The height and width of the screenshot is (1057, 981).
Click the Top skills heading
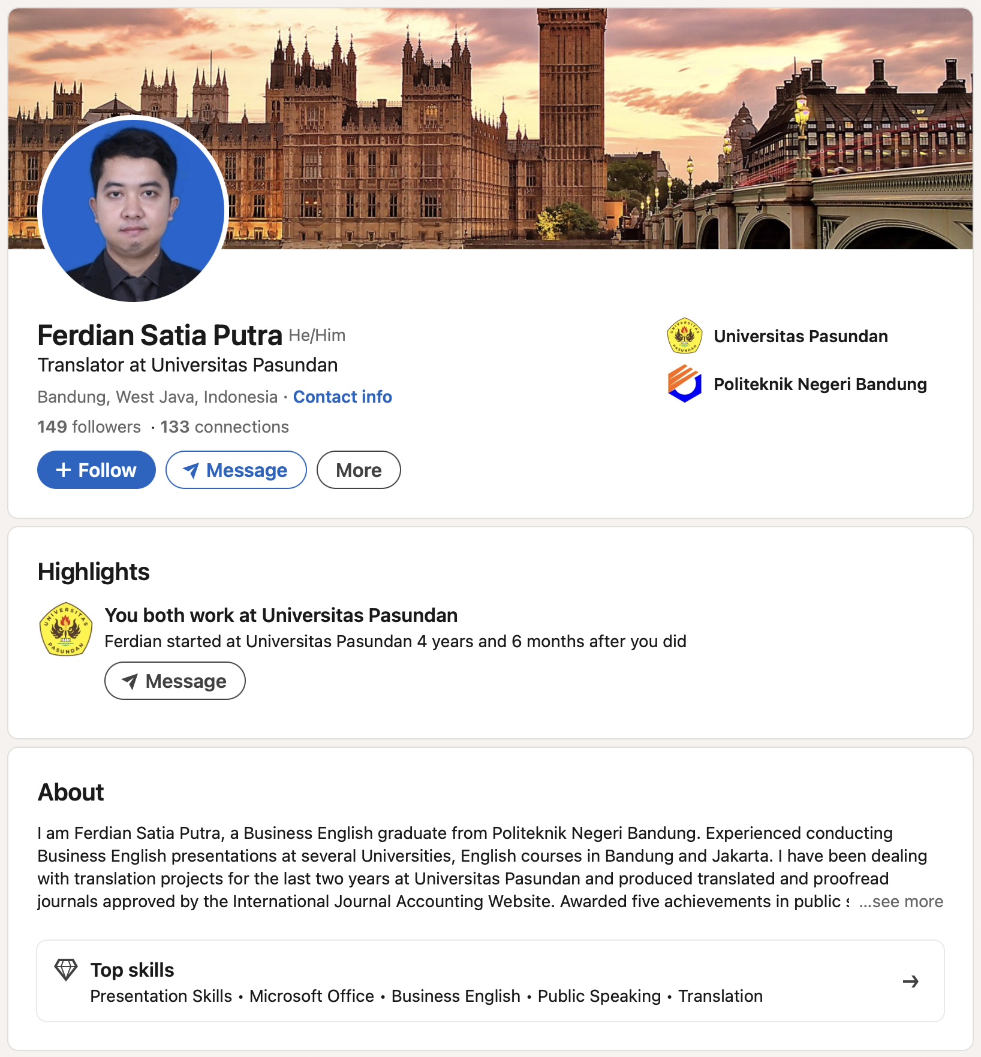pos(132,970)
